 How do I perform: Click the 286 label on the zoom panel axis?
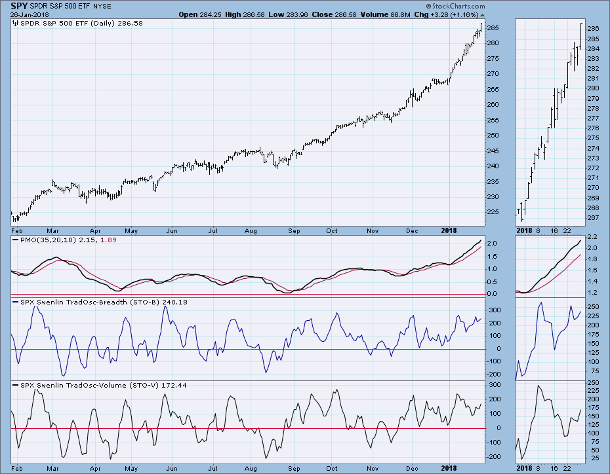593,28
